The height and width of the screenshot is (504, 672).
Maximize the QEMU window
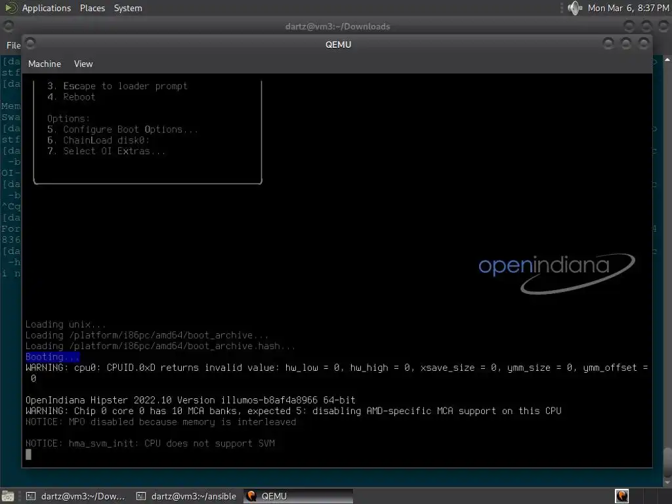point(625,43)
